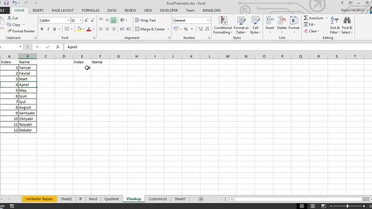The height and width of the screenshot is (209, 372).
Task: Open the Fill dropdown in Editing group
Action: click(x=310, y=24)
